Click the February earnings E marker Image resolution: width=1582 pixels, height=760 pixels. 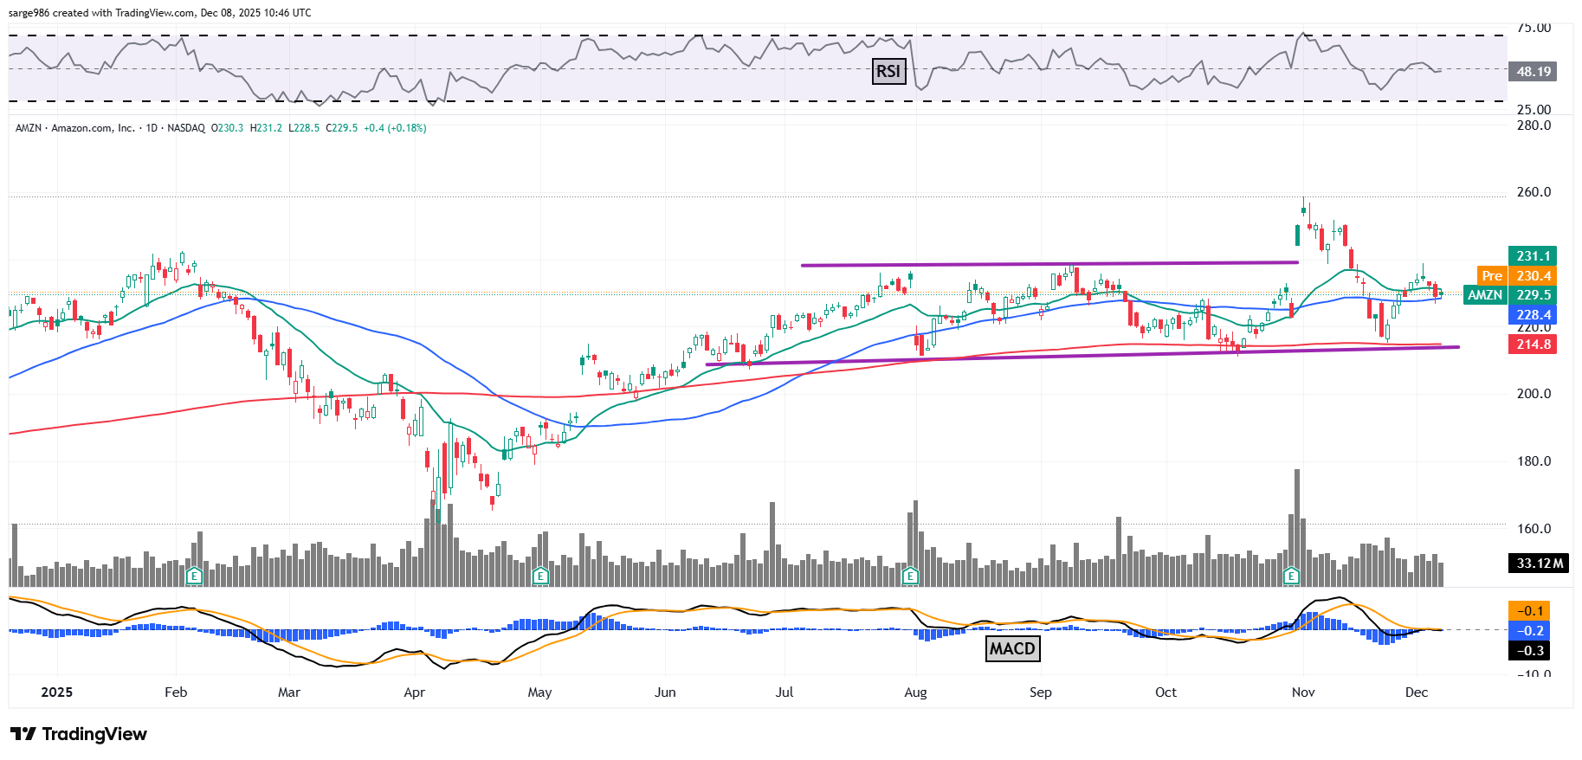pyautogui.click(x=194, y=576)
